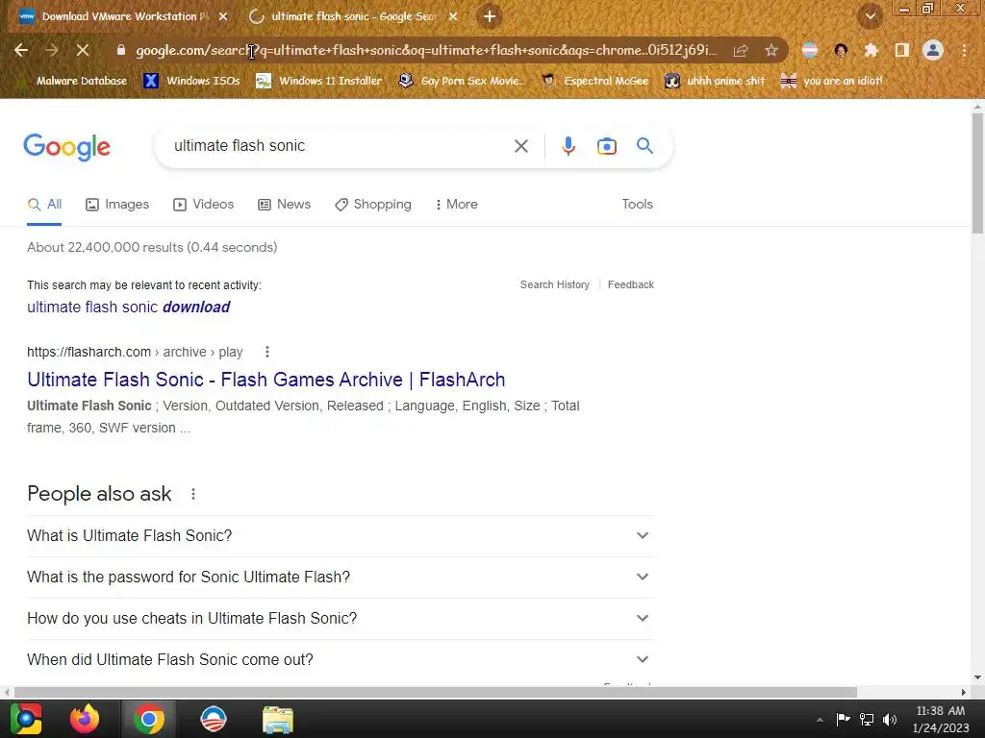
Task: Close the ultimate flash sonic tab
Action: (453, 16)
